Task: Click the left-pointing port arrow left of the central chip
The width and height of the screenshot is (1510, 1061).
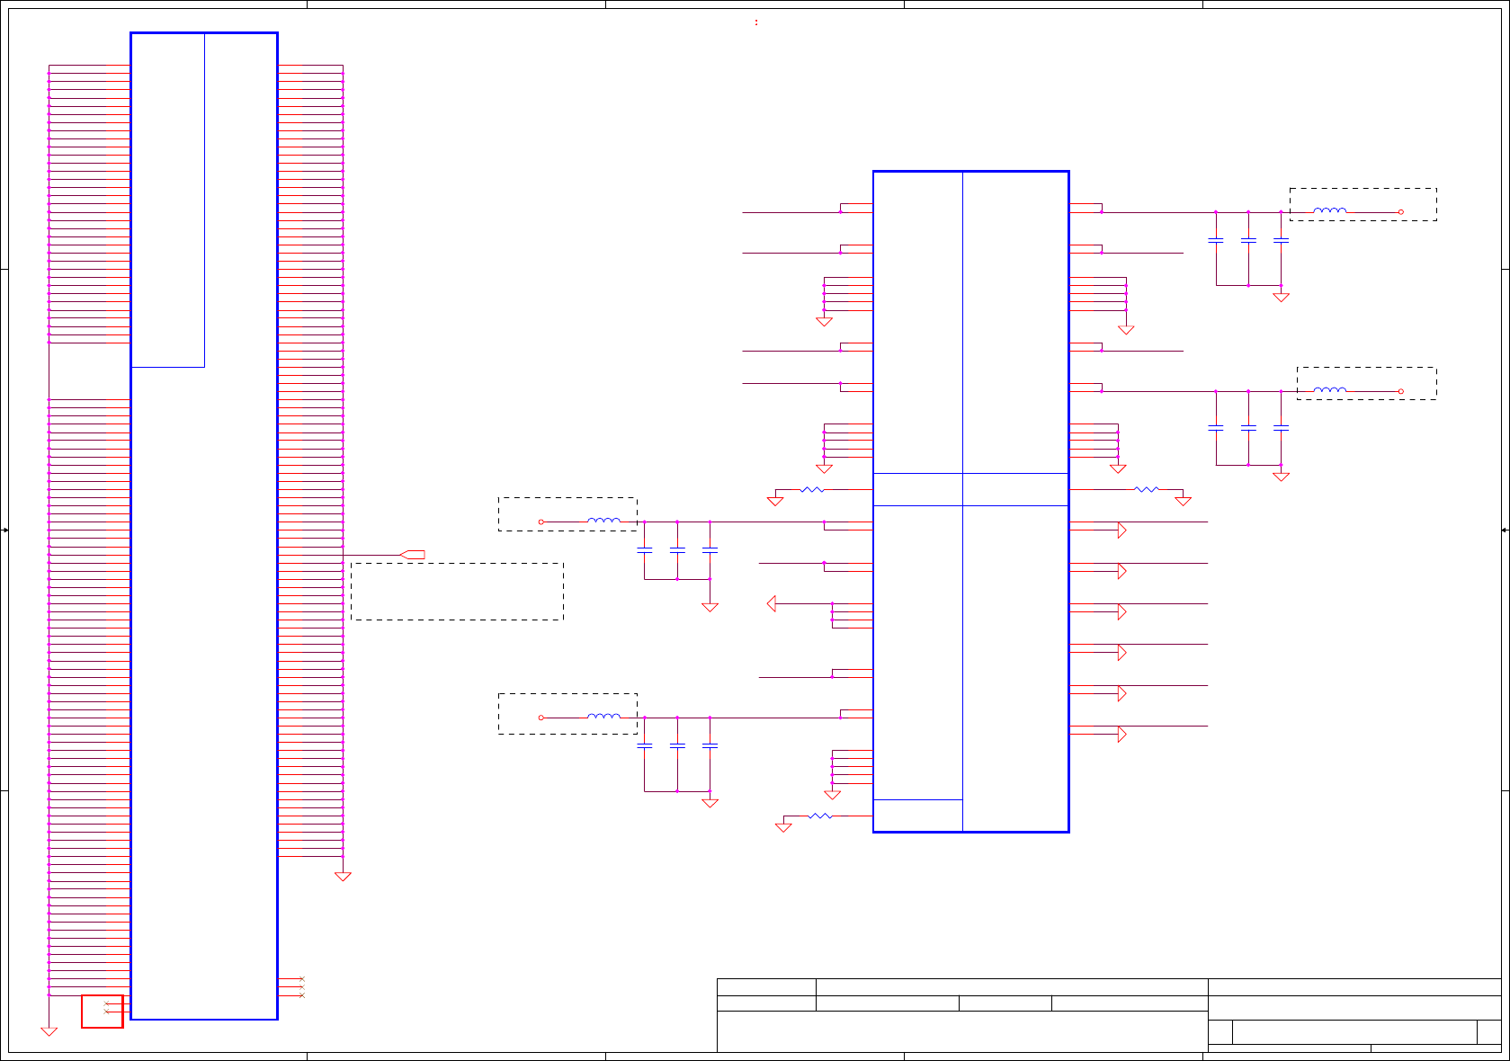Action: (x=772, y=603)
